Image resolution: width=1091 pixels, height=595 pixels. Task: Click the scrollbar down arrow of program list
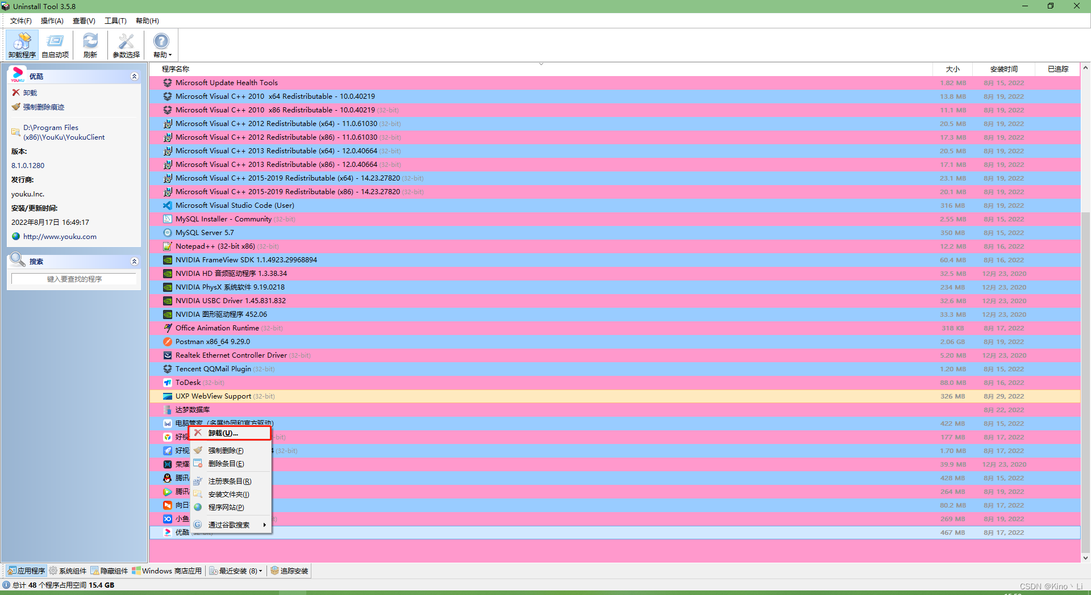pyautogui.click(x=1085, y=558)
